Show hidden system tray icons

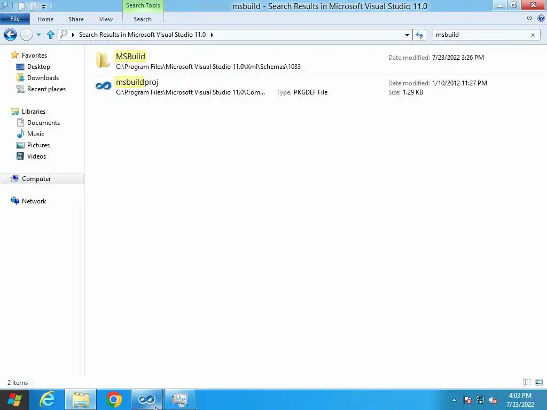coord(454,400)
